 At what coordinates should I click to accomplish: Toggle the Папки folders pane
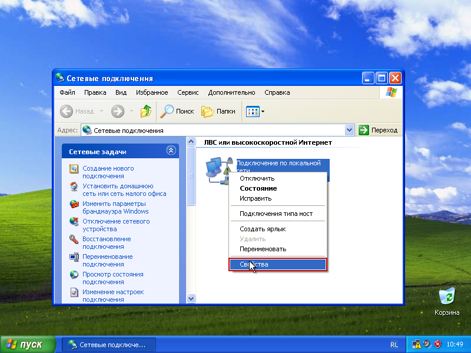pos(218,111)
